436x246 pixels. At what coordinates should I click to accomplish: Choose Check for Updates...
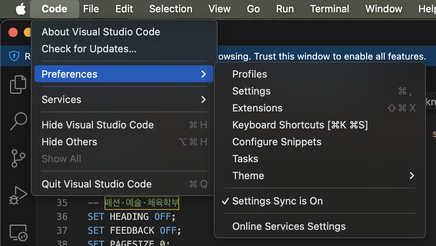point(124,49)
